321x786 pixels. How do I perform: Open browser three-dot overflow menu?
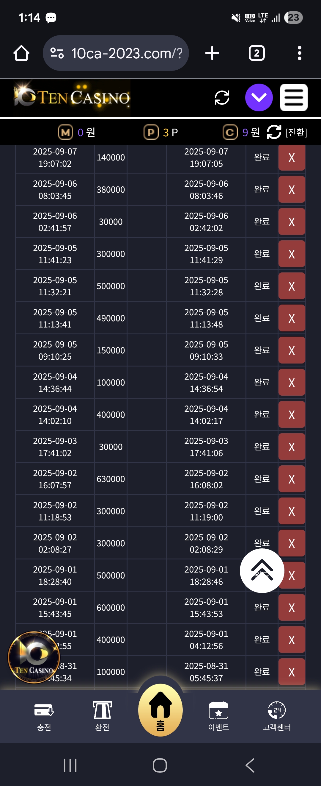click(x=299, y=53)
